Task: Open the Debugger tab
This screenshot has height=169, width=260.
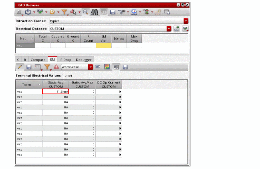Action: 83,60
